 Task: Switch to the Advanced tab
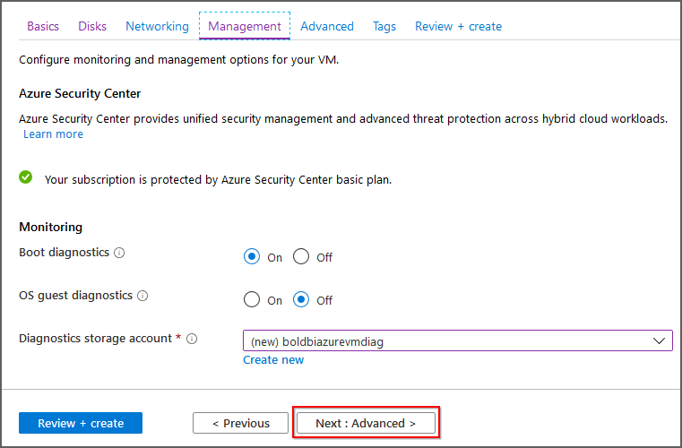click(x=327, y=27)
